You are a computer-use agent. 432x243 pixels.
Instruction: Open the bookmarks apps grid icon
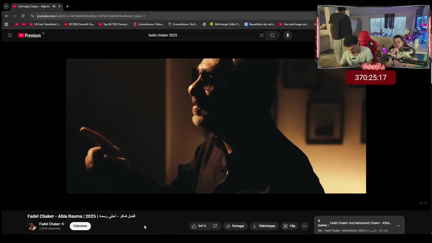6,24
